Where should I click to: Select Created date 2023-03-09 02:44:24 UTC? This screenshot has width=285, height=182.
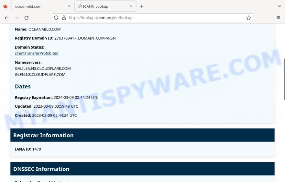tap(54, 115)
